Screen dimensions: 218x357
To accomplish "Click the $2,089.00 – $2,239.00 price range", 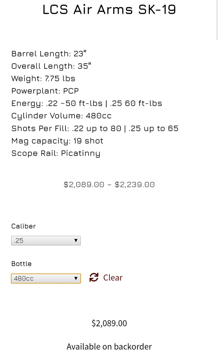I will click(x=109, y=185).
